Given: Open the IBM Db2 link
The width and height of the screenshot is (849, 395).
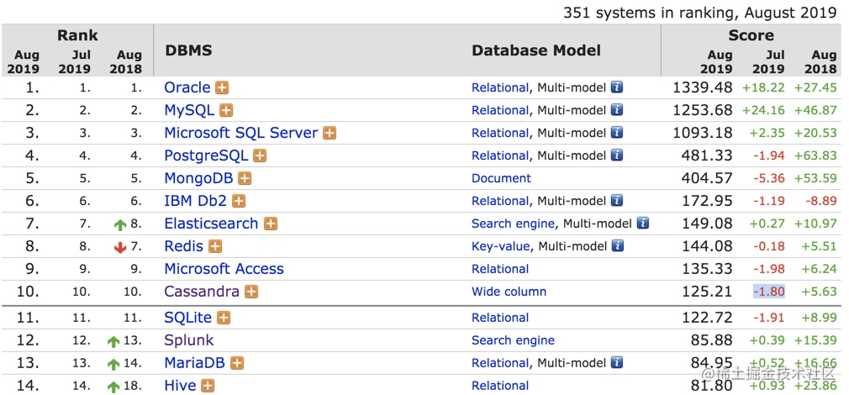Looking at the screenshot, I should click(196, 202).
